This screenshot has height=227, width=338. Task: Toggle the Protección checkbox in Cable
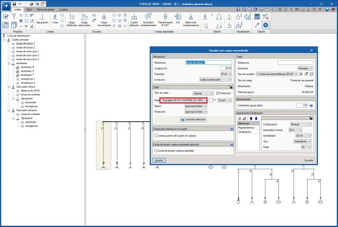click(x=218, y=93)
